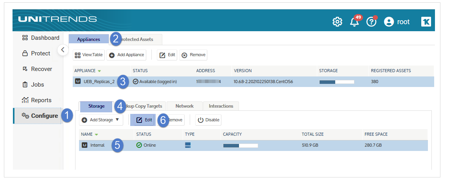Sort by the NAME column header
The width and height of the screenshot is (451, 188).
(x=90, y=134)
